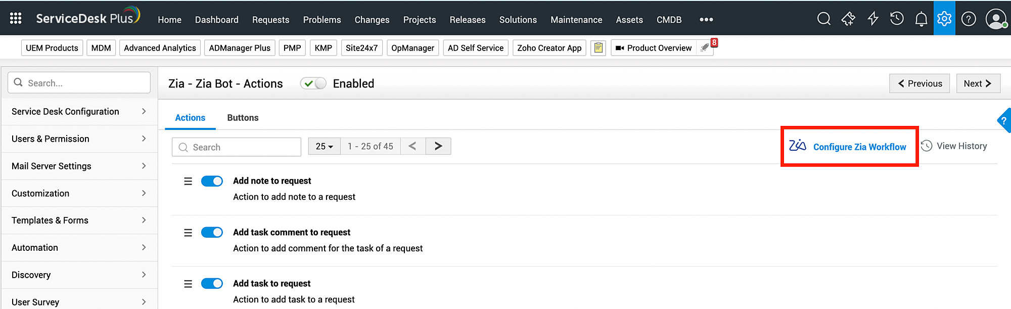Screen dimensions: 1011x309
Task: Click drag handle for Add task comment to request
Action: click(x=188, y=233)
